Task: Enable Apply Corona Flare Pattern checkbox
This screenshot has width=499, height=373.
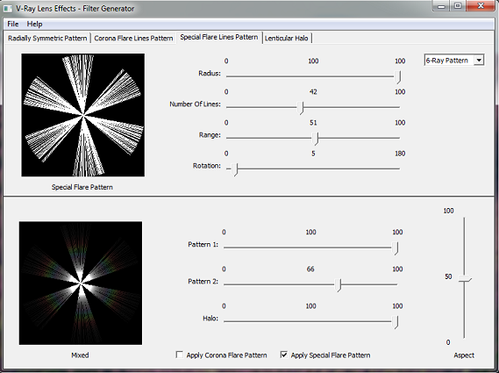Action: coord(180,355)
